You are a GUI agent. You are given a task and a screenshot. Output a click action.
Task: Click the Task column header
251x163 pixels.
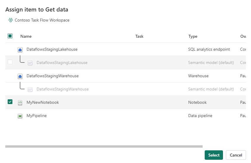[139, 36]
